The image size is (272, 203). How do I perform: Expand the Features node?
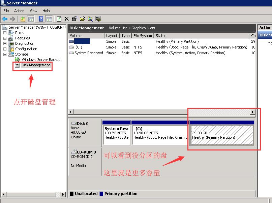[5, 38]
